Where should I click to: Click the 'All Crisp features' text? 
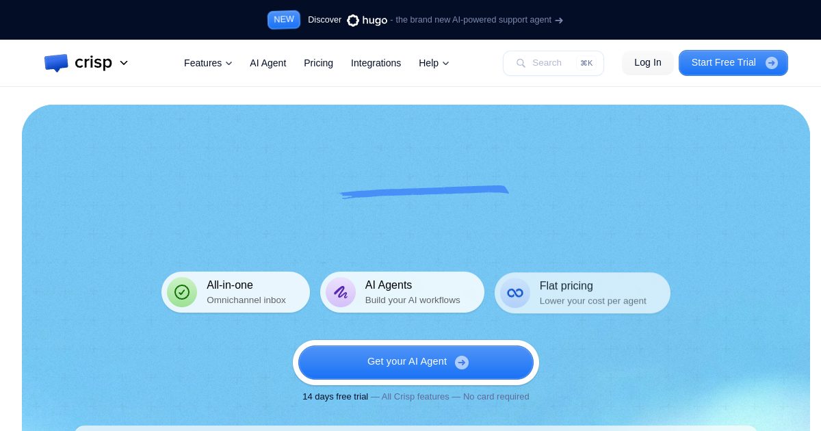(415, 397)
